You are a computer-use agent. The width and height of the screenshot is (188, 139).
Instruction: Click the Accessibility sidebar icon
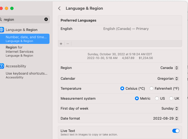2,66
